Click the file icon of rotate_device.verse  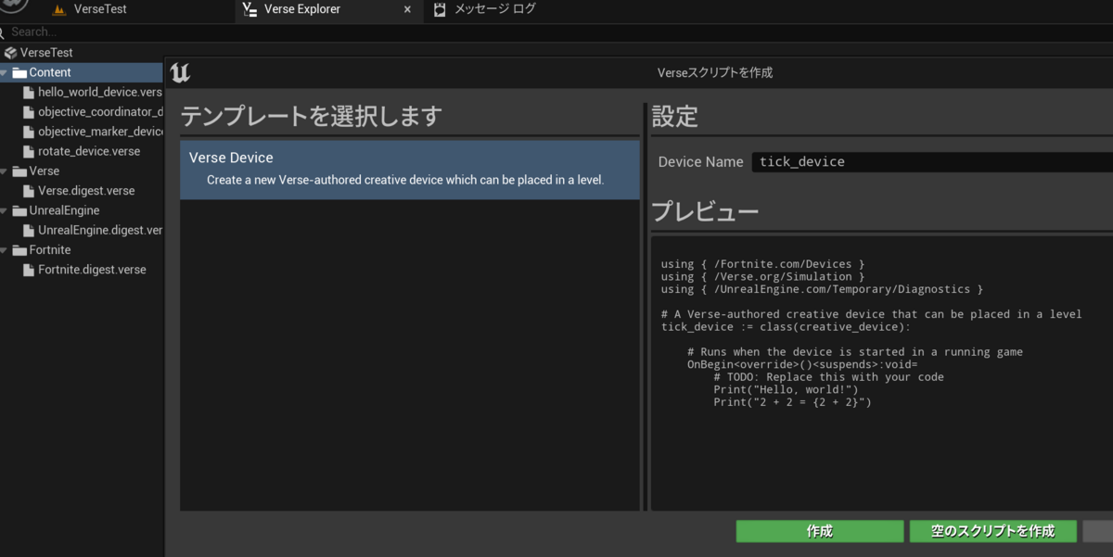pyautogui.click(x=30, y=151)
